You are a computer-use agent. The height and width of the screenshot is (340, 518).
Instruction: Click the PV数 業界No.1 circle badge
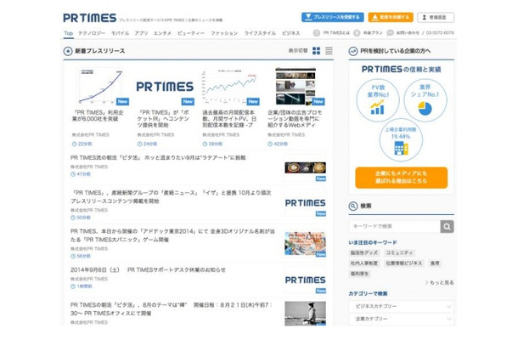(378, 100)
